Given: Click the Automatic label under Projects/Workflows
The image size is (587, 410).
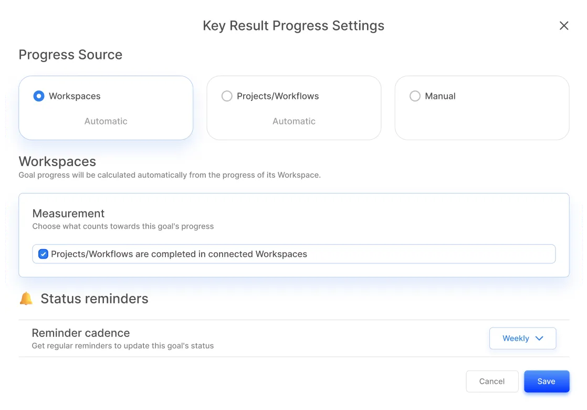Looking at the screenshot, I should pos(294,121).
